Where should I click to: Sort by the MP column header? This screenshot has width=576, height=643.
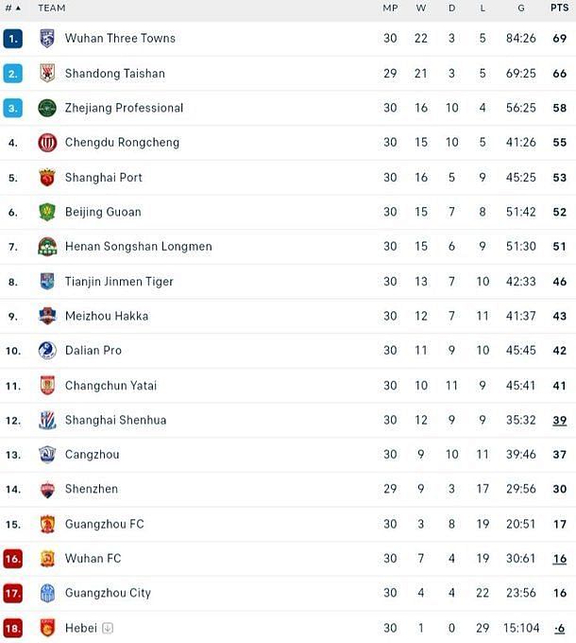pos(390,9)
